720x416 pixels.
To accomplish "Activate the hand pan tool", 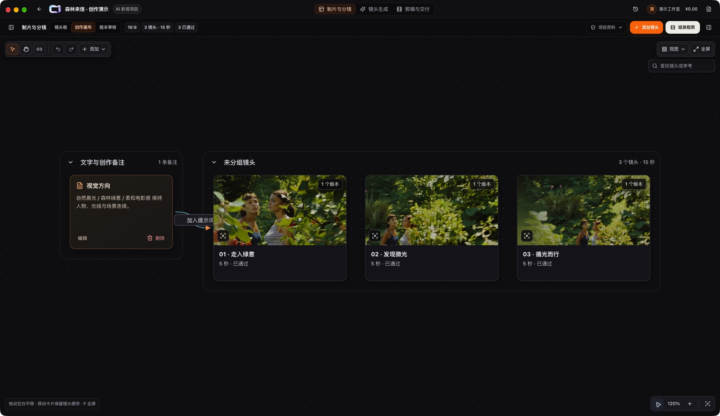I will point(26,49).
